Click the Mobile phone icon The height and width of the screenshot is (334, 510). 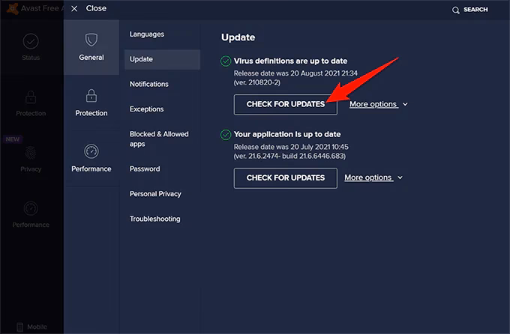(x=19, y=327)
